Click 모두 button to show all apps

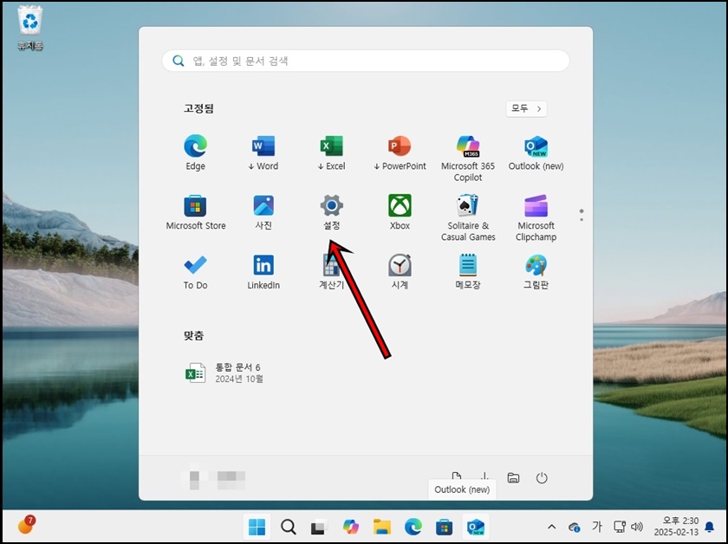(526, 108)
